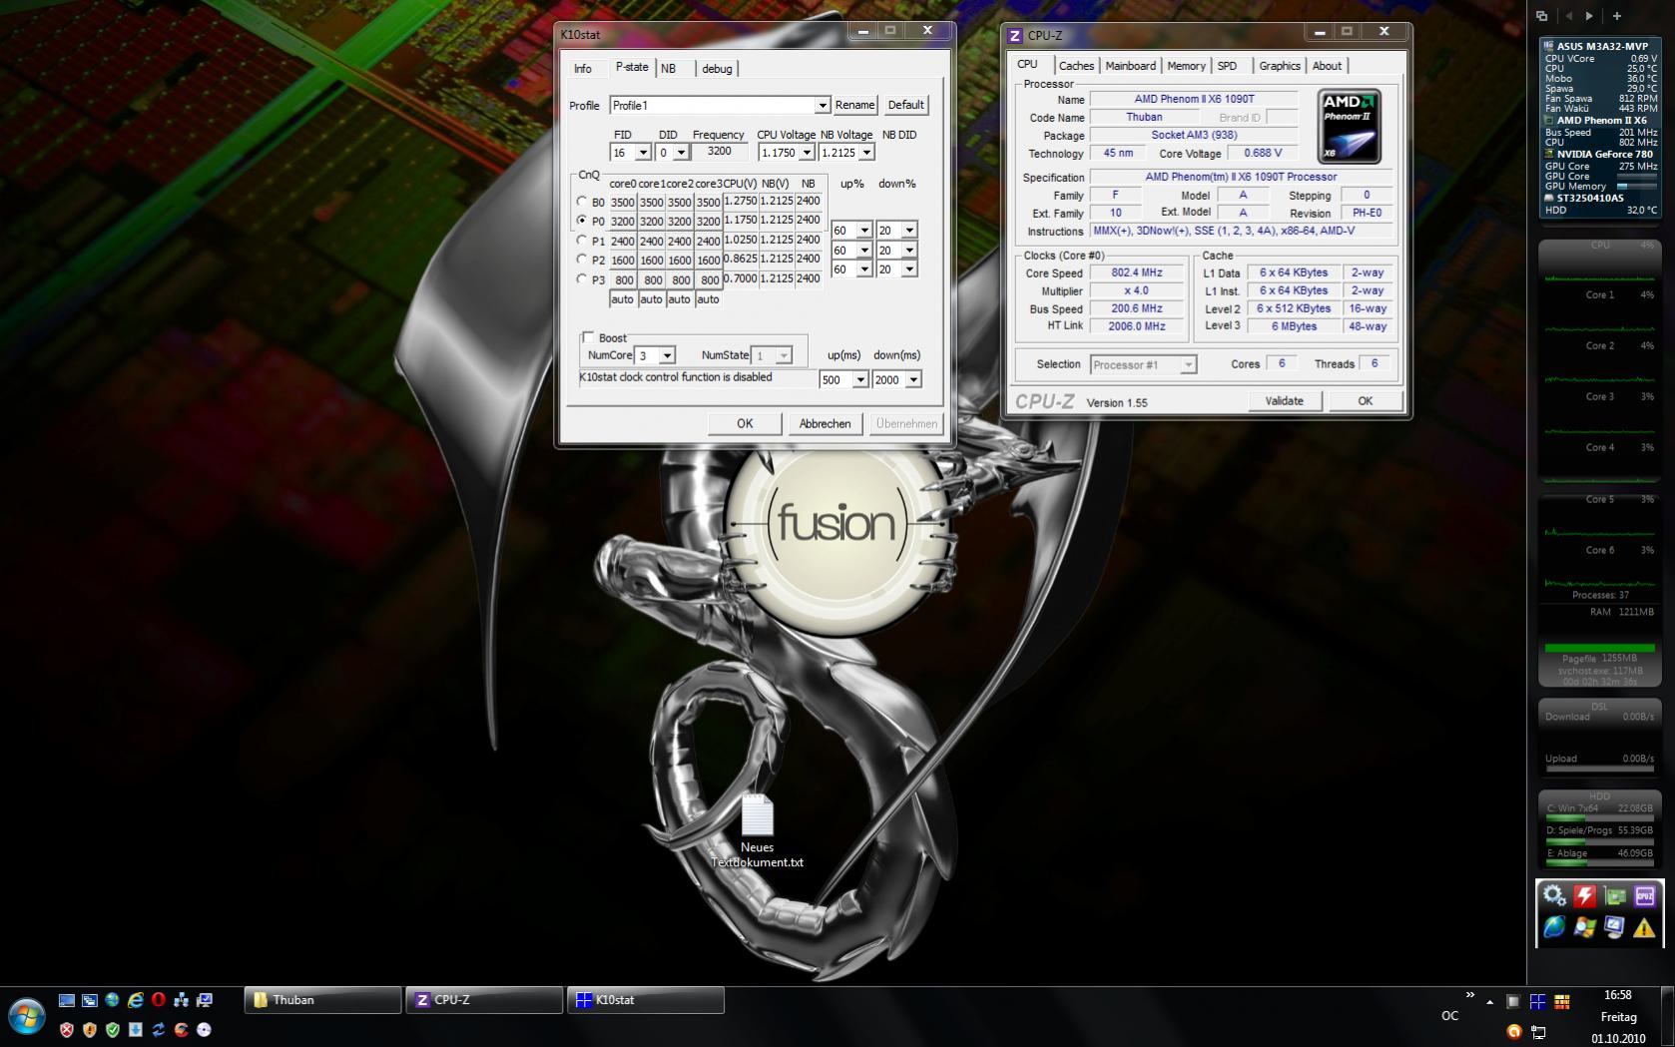This screenshot has height=1047, width=1675.
Task: Click the switch windows quick launch icon
Action: point(89,1000)
